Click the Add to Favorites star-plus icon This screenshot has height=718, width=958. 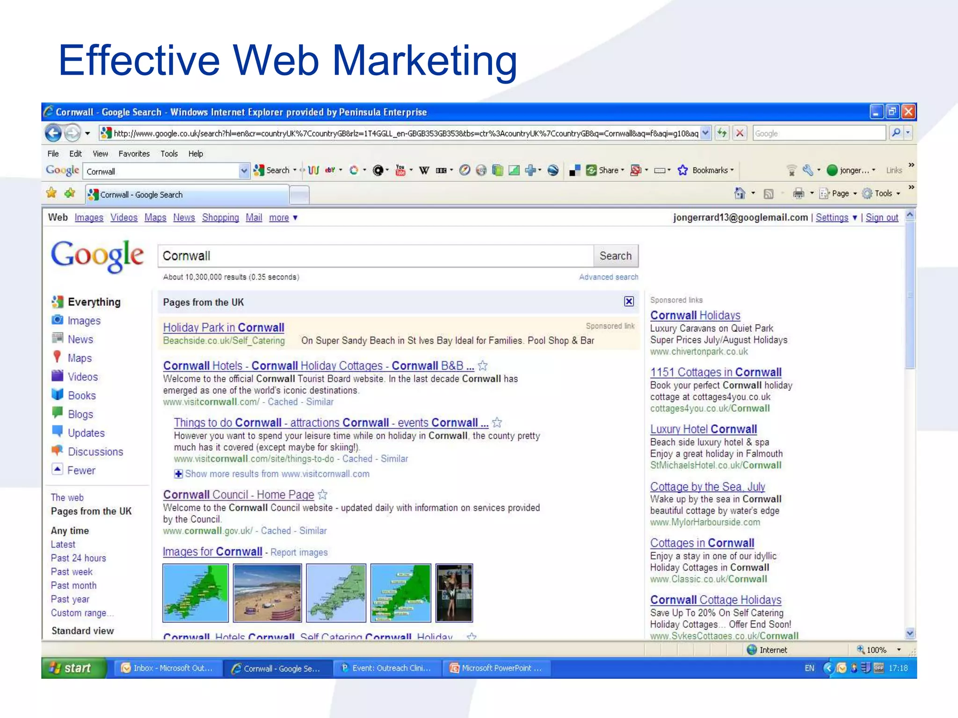70,193
